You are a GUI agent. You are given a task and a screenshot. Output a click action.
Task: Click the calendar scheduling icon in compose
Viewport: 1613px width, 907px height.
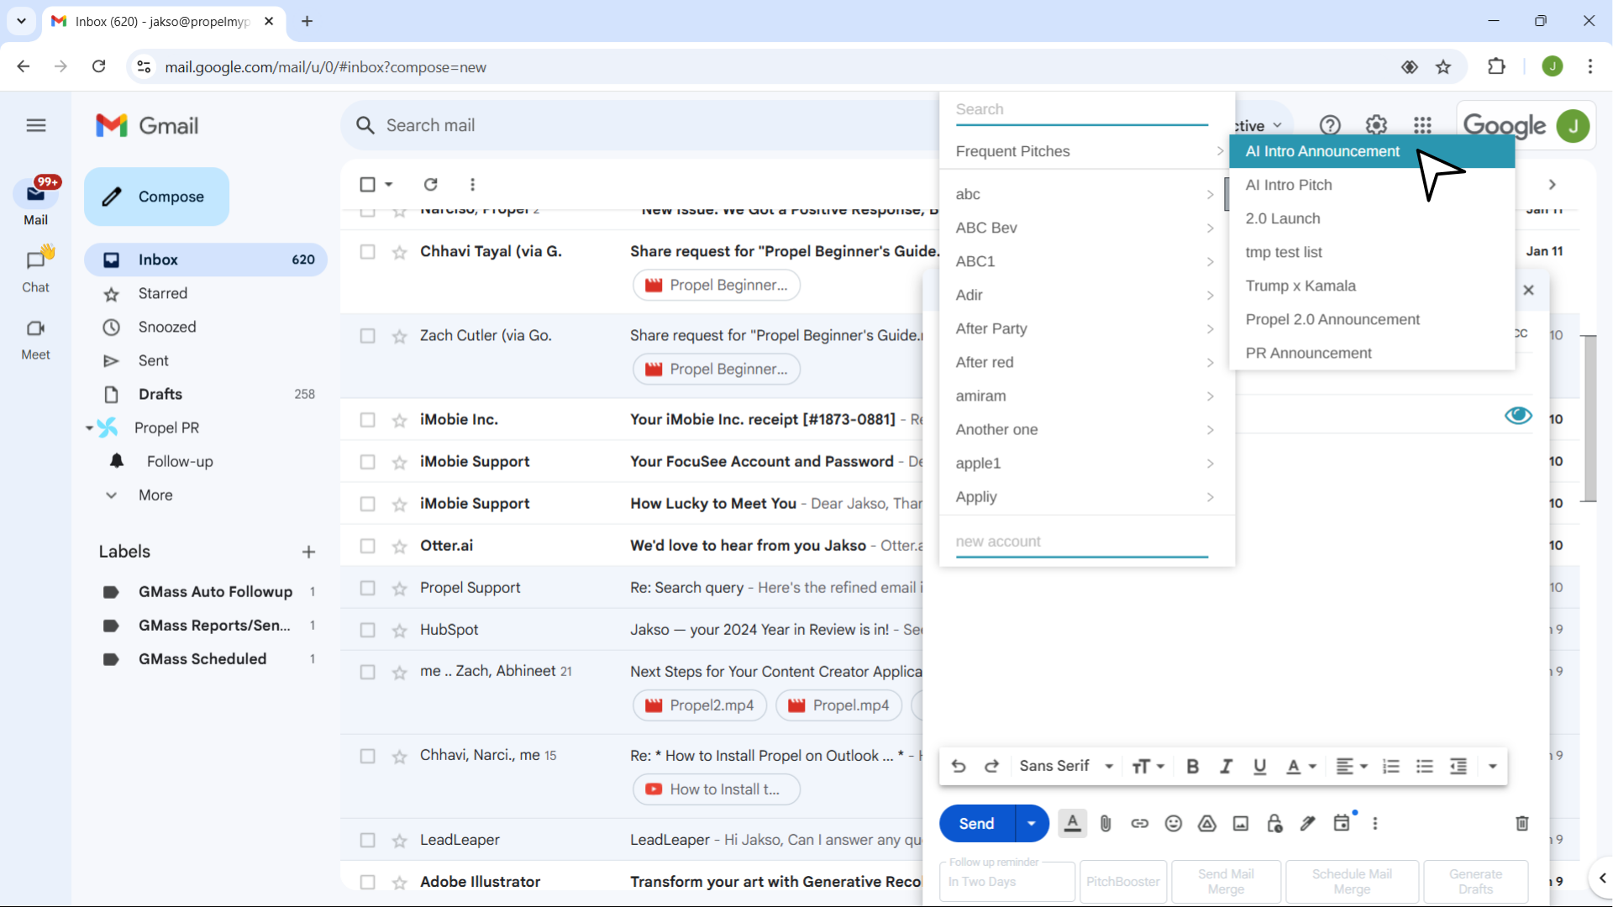pos(1342,823)
